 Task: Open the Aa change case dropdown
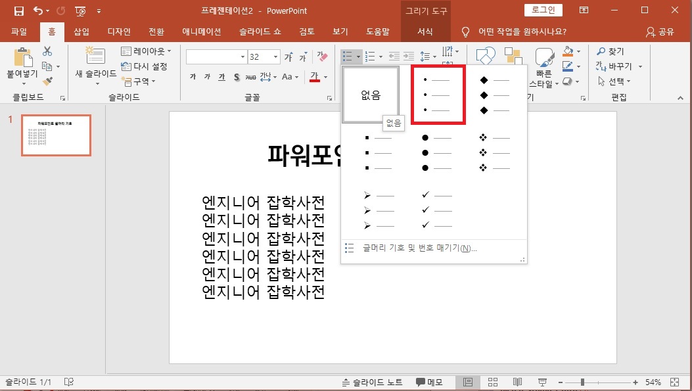coord(290,77)
